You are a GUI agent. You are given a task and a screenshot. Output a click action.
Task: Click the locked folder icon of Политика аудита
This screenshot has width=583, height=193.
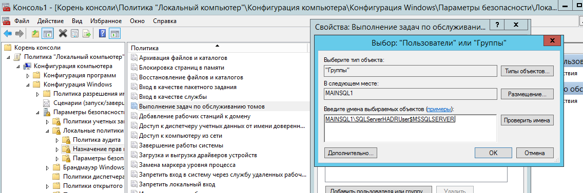click(66, 140)
